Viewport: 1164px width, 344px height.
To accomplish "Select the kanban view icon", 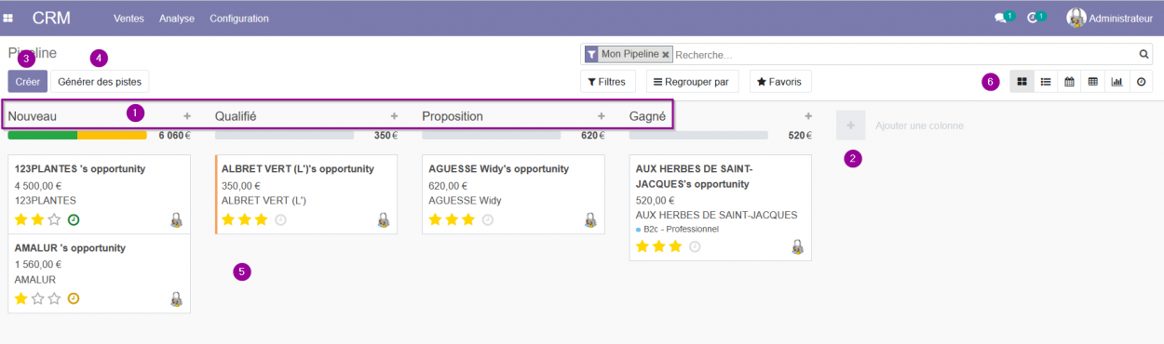I will [1022, 82].
